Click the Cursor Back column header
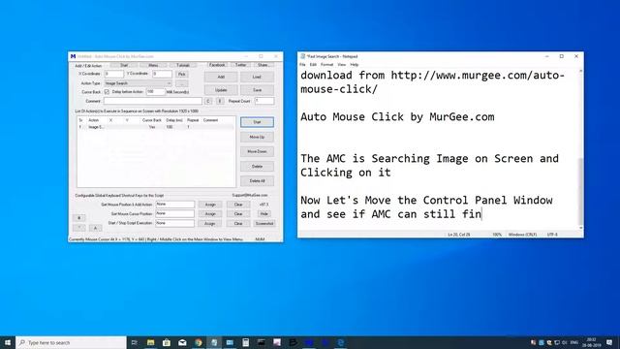This screenshot has width=620, height=349. (151, 120)
